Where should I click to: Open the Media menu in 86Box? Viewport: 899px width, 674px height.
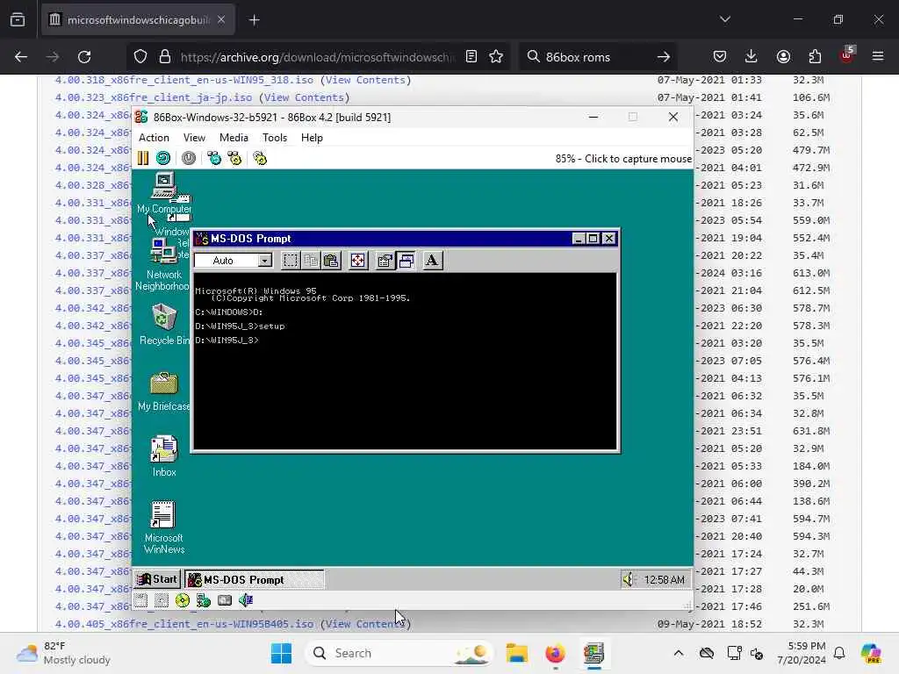coord(234,138)
